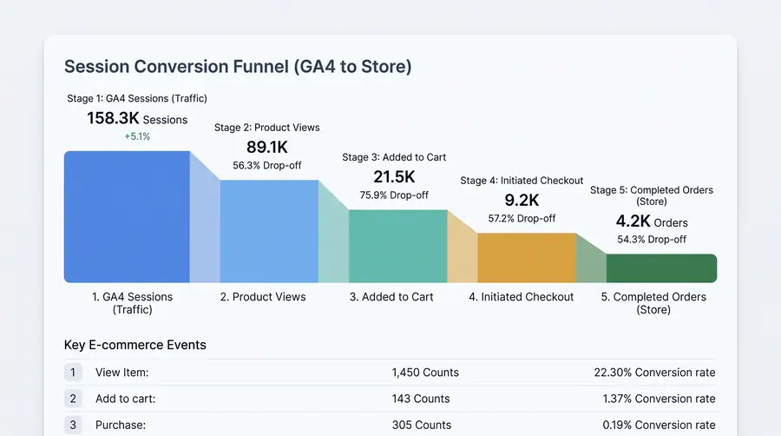The height and width of the screenshot is (436, 781).
Task: Click Stage 1: GA4 Sessions (Traffic) heading
Action: pos(137,99)
